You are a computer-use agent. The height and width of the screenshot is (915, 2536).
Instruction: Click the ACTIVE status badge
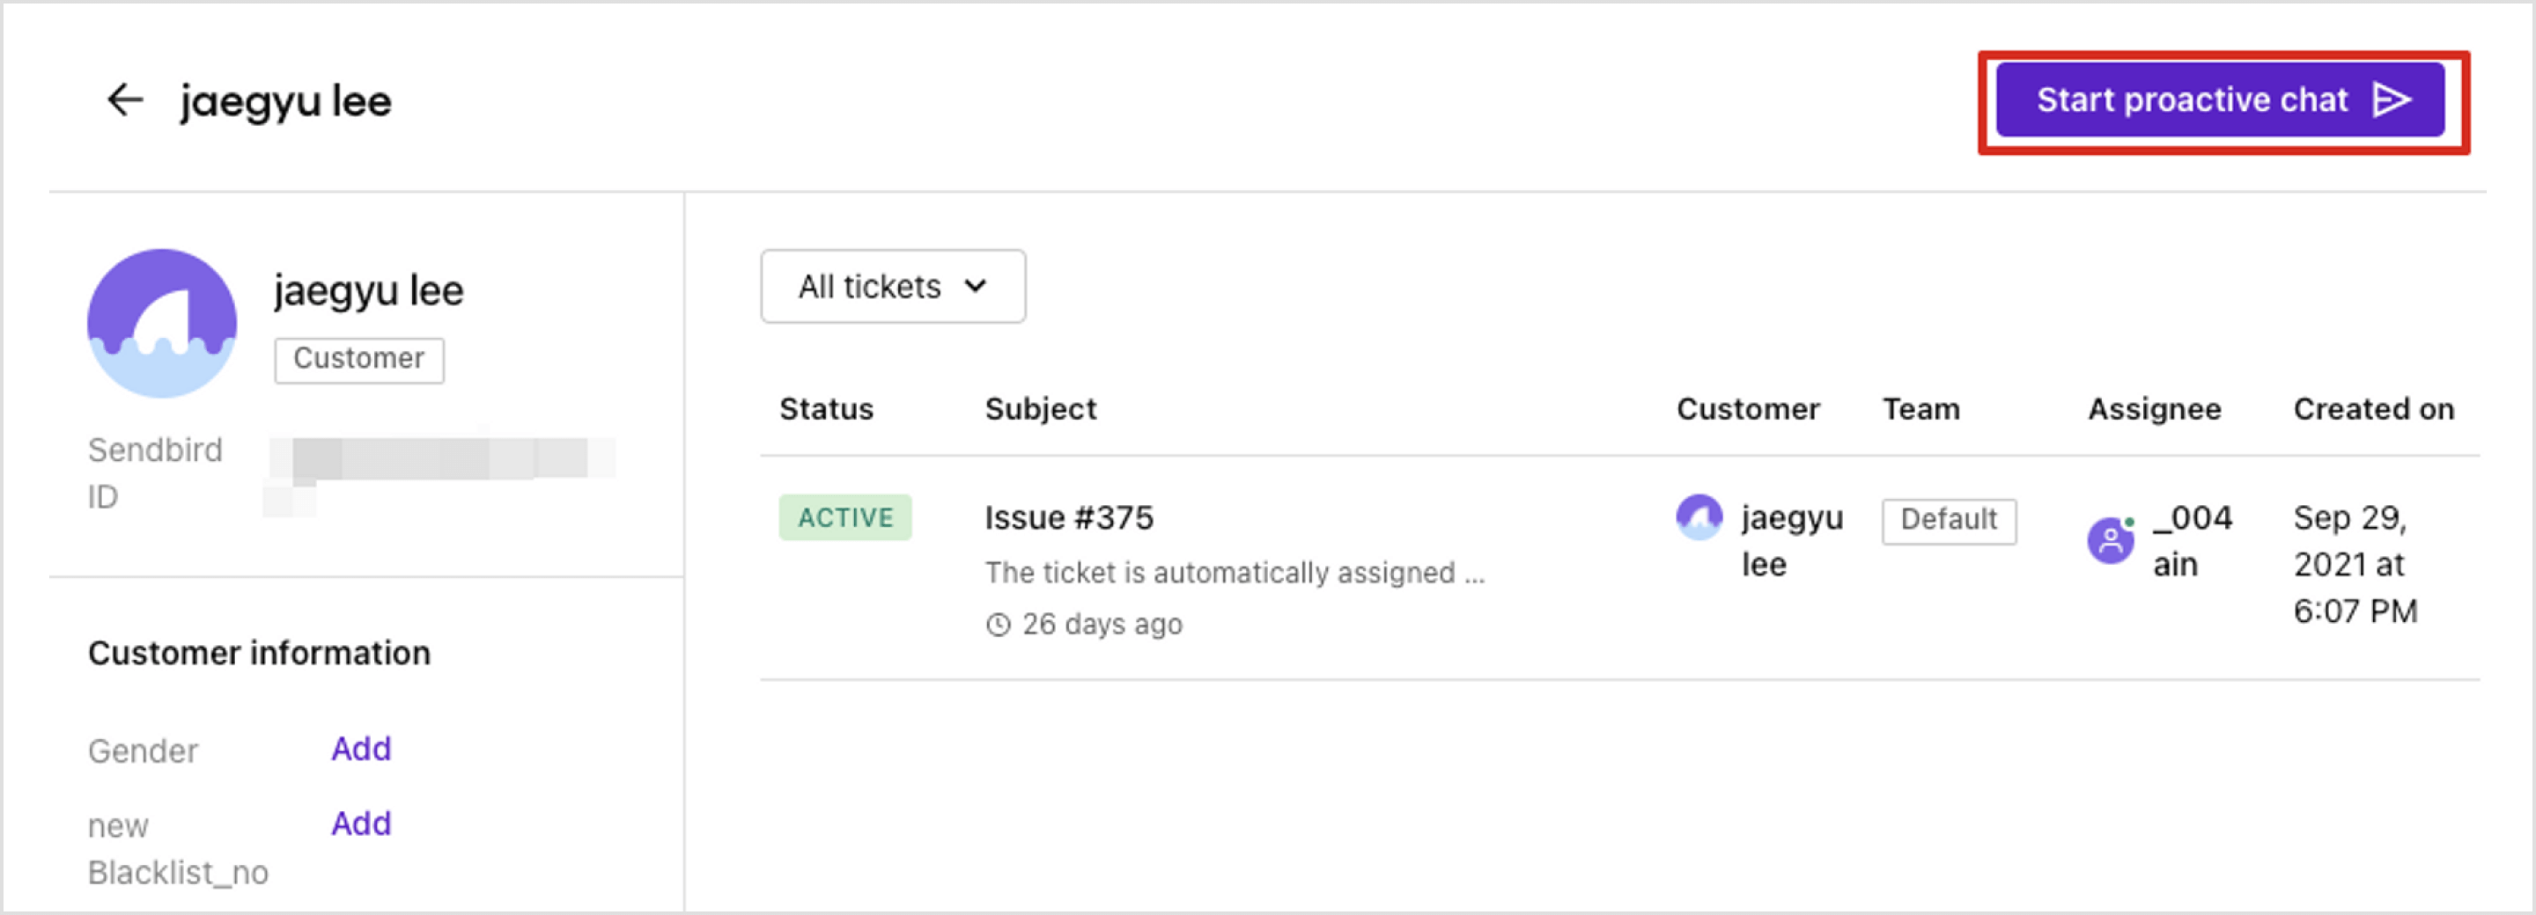(844, 517)
